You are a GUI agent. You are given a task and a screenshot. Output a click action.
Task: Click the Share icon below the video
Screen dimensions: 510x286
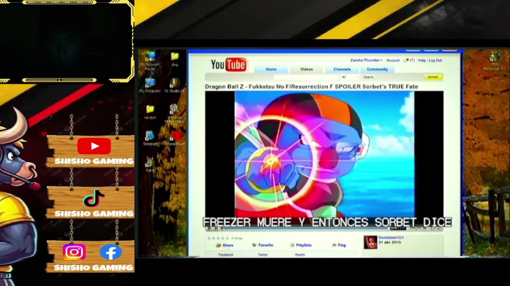[218, 245]
